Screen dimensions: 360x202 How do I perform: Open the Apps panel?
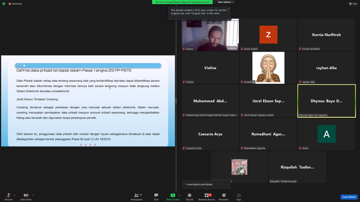click(x=238, y=196)
